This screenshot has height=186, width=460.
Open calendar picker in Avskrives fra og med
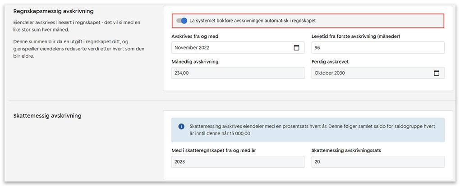pyautogui.click(x=296, y=48)
